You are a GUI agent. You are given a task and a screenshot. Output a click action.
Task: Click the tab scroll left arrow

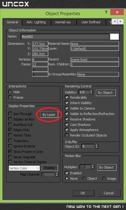click(x=115, y=21)
